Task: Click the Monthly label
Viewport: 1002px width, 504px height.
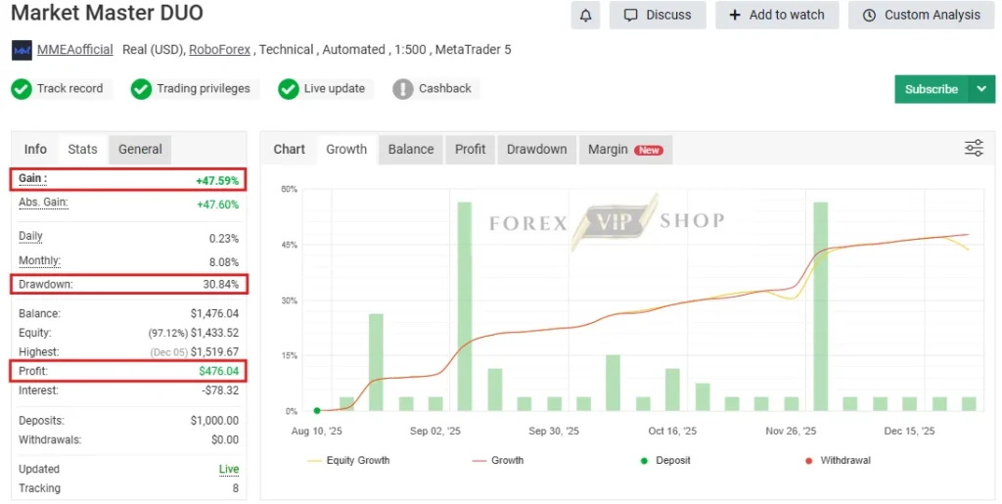Action: click(x=39, y=260)
